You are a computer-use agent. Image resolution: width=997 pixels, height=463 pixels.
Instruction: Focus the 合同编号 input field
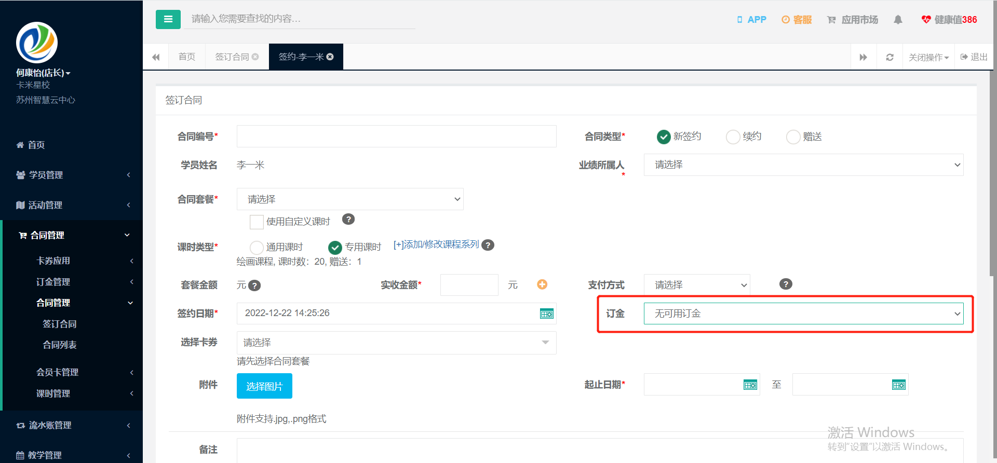(397, 136)
